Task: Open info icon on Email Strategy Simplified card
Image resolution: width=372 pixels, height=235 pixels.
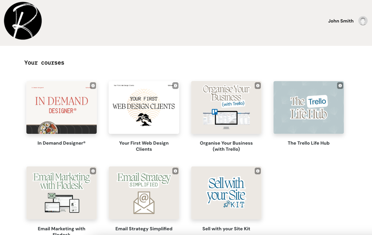Action: [175, 171]
